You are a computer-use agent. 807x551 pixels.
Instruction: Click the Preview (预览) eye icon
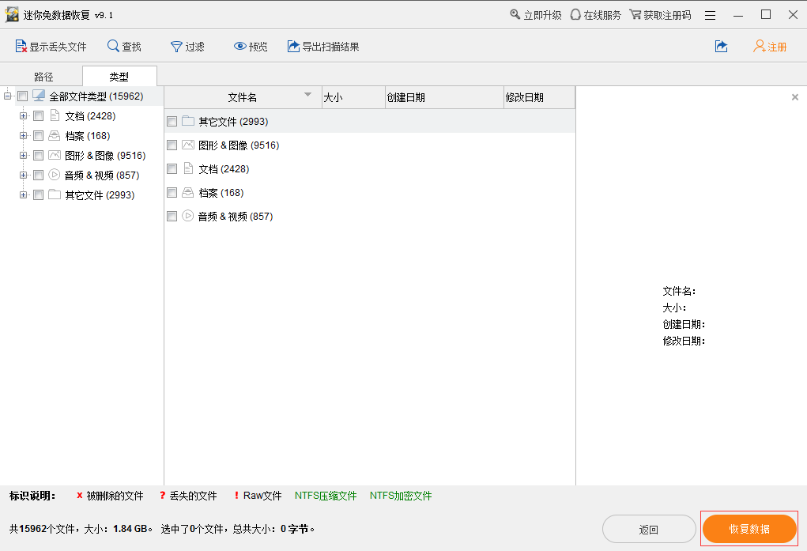[239, 47]
